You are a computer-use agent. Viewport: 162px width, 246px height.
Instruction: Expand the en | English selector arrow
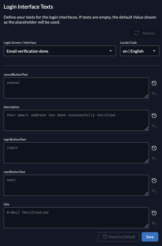pyautogui.click(x=154, y=51)
